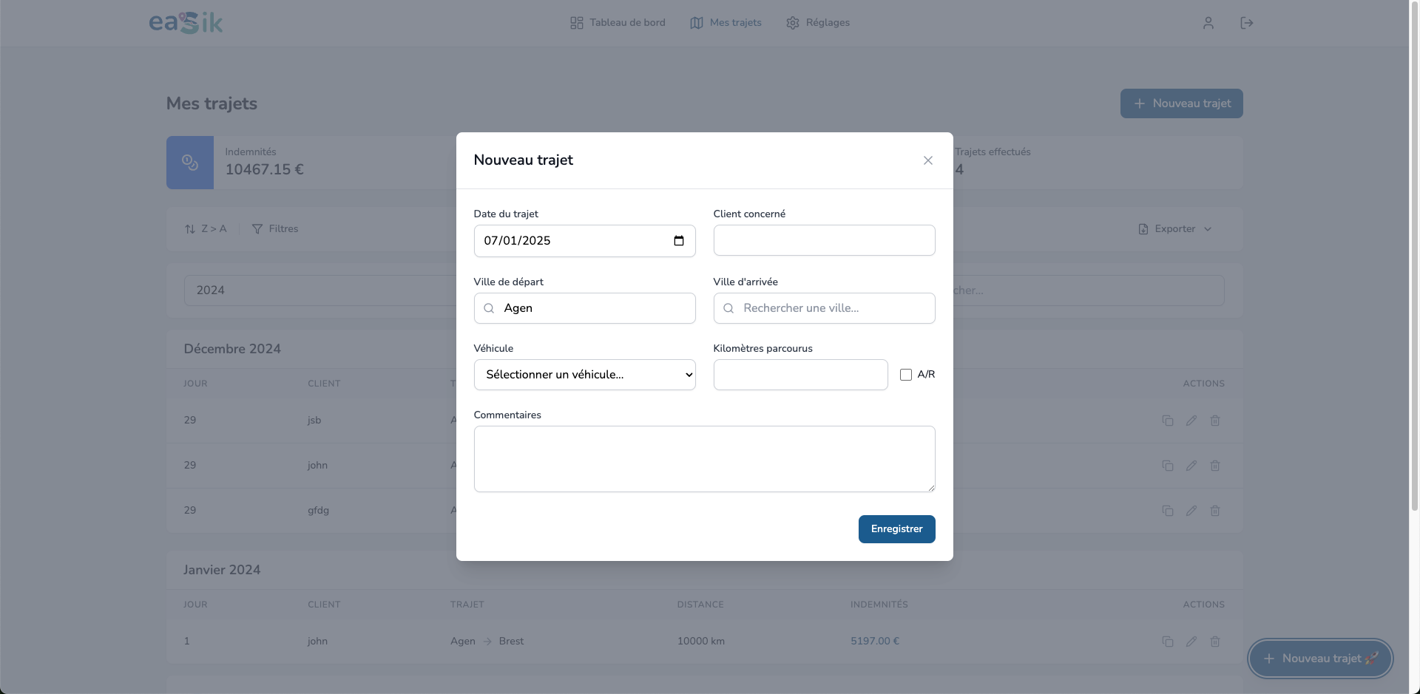1420x694 pixels.
Task: Open the date picker calendar icon
Action: [x=679, y=241]
